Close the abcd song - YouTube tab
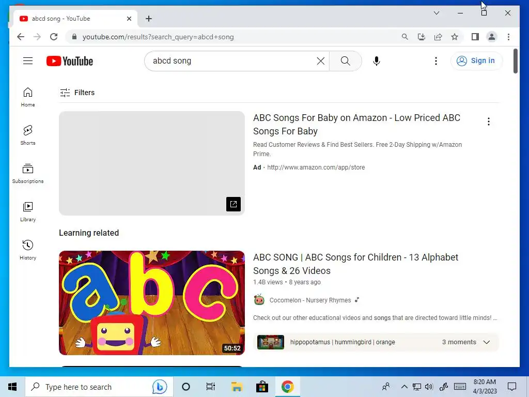 [129, 19]
